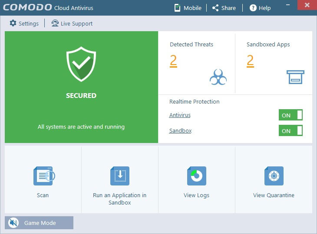Open Live Support text link

tap(76, 23)
